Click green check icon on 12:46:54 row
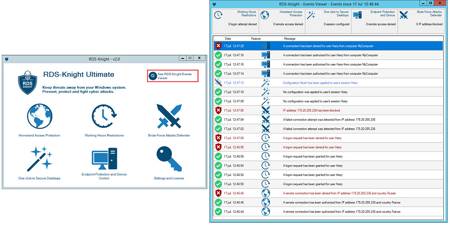This screenshot has height=243, width=450. click(x=218, y=166)
